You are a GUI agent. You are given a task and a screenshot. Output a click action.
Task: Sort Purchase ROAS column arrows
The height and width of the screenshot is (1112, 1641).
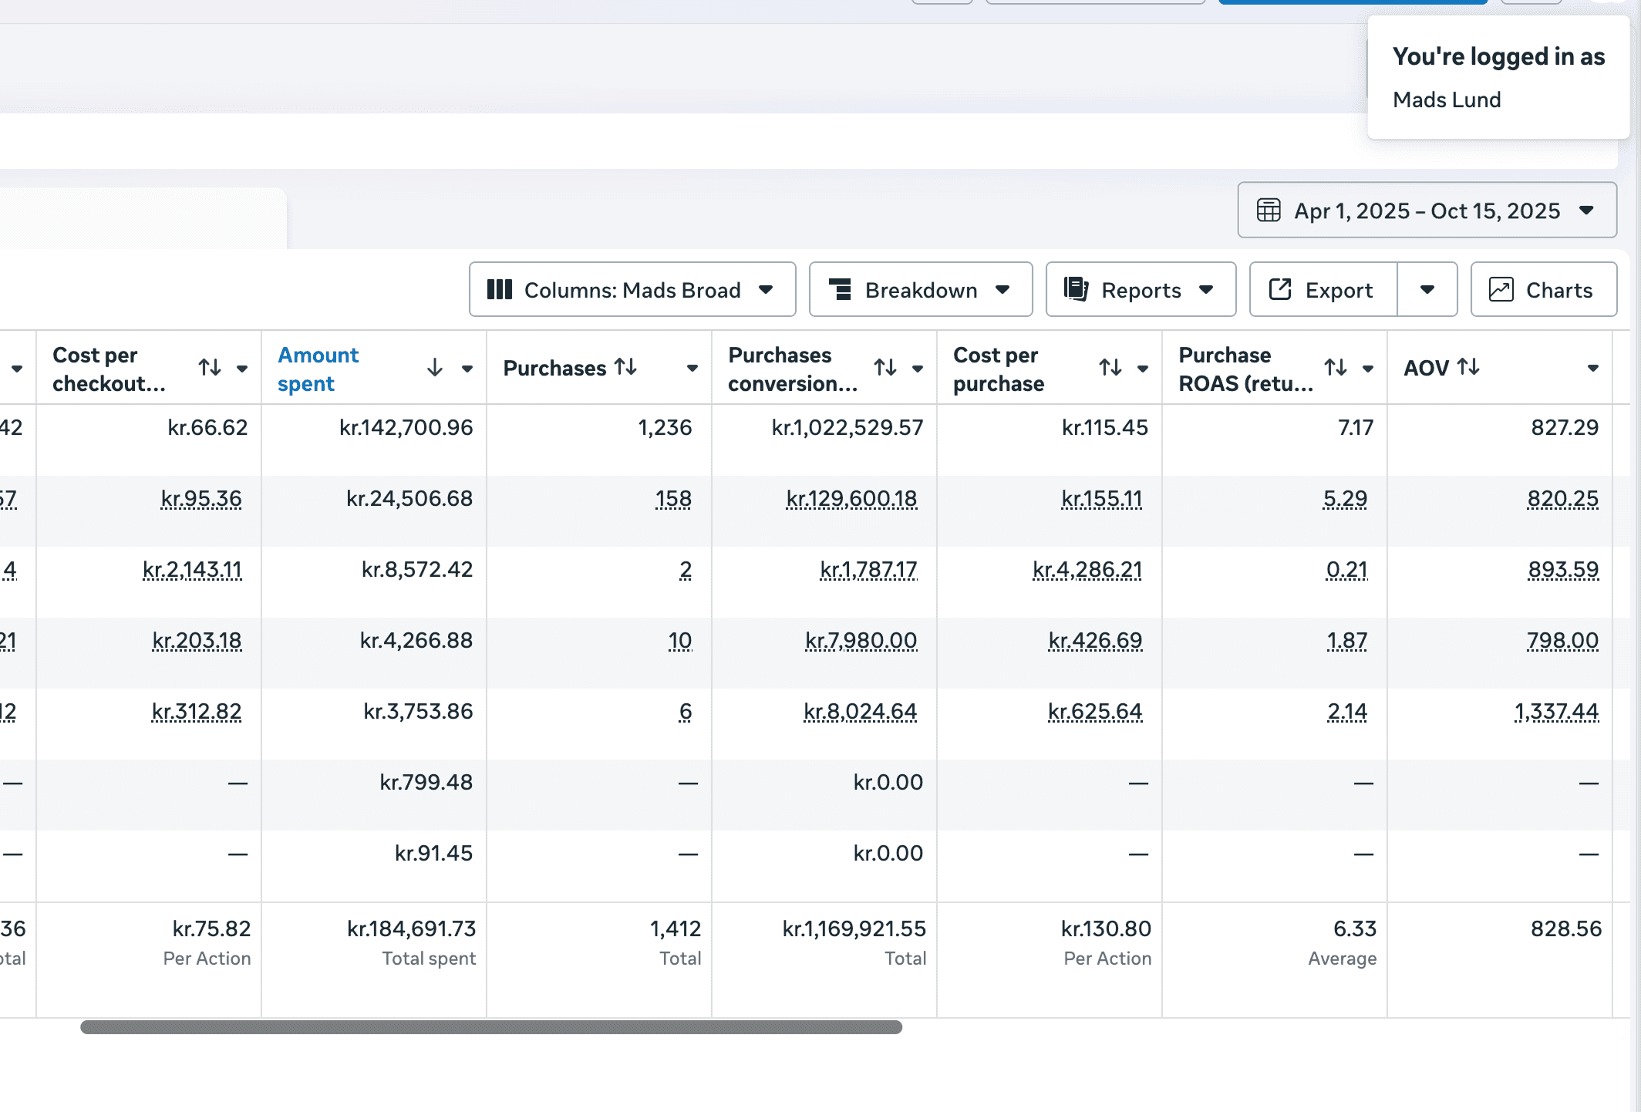(1336, 368)
